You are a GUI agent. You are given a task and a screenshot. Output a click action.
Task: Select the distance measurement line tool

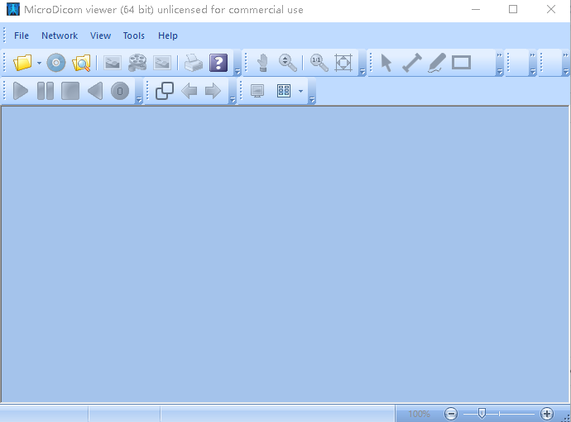[x=412, y=63]
